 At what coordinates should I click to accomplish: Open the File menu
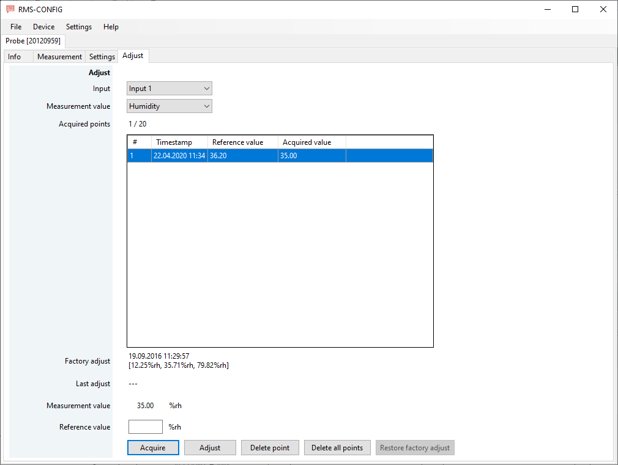[x=16, y=27]
